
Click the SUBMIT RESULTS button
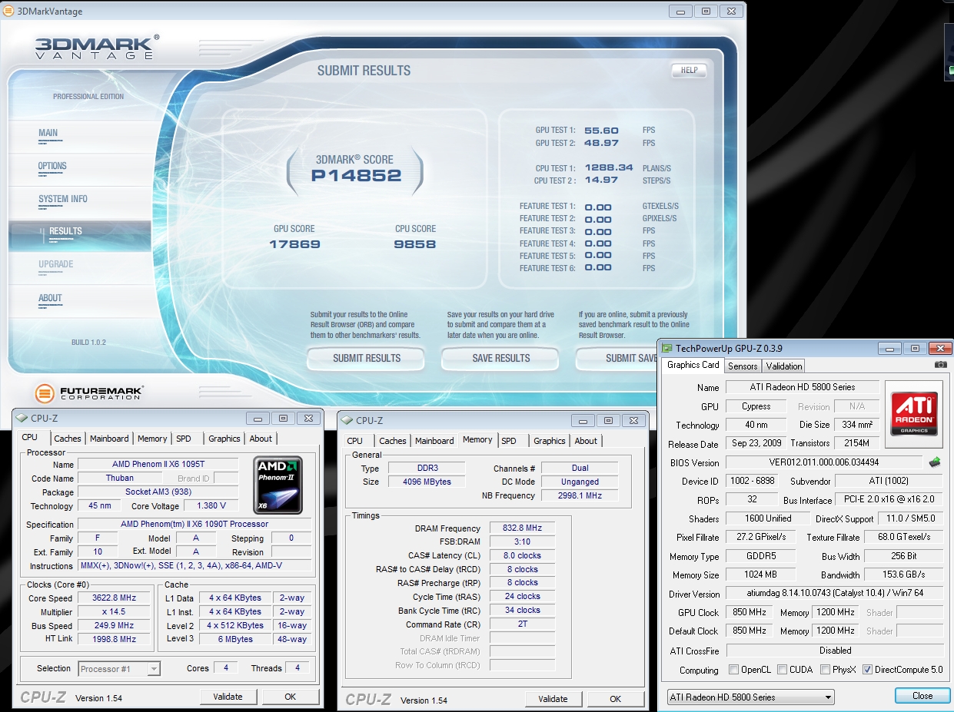pos(366,358)
